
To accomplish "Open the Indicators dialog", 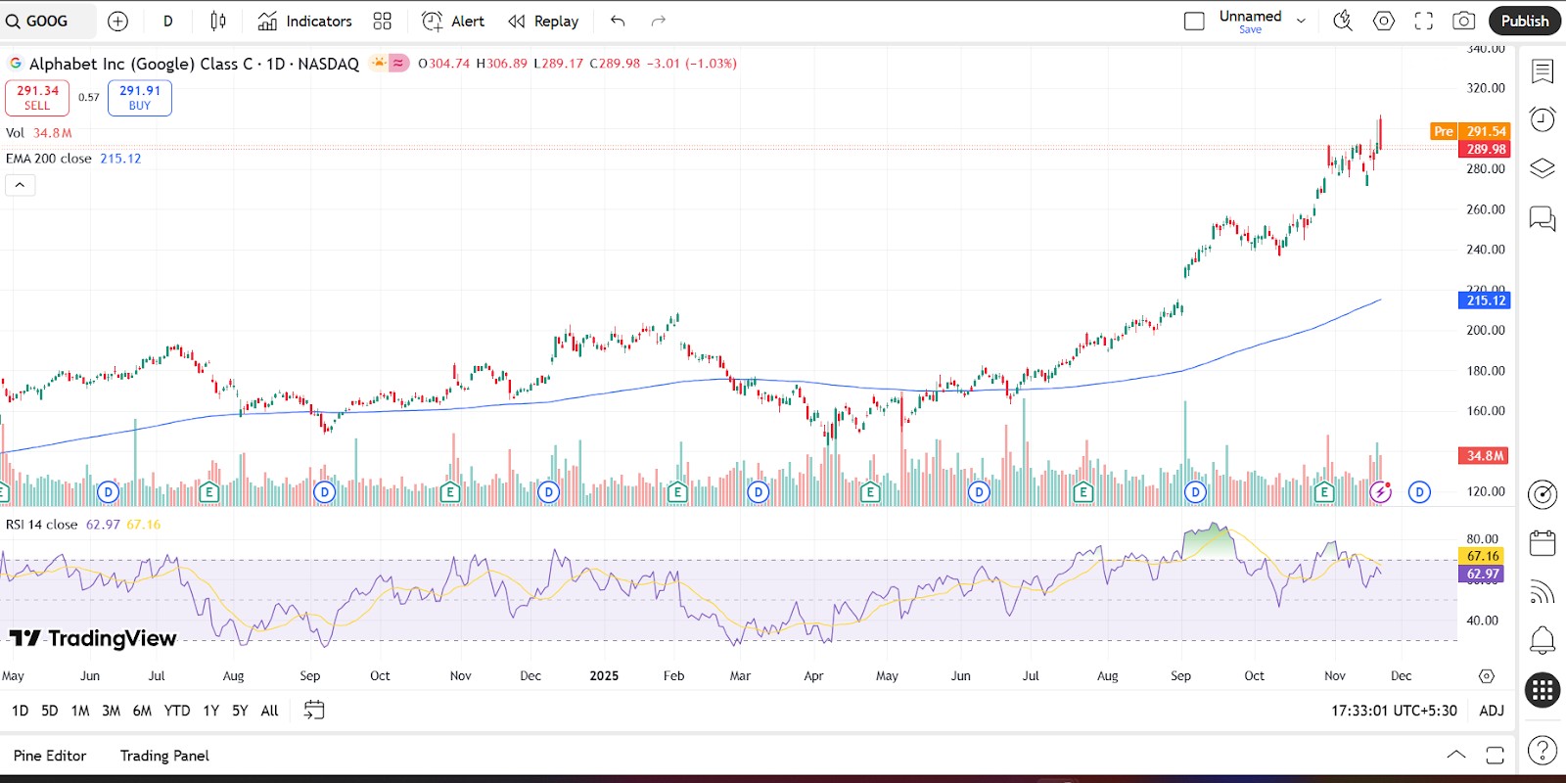I will 304,21.
